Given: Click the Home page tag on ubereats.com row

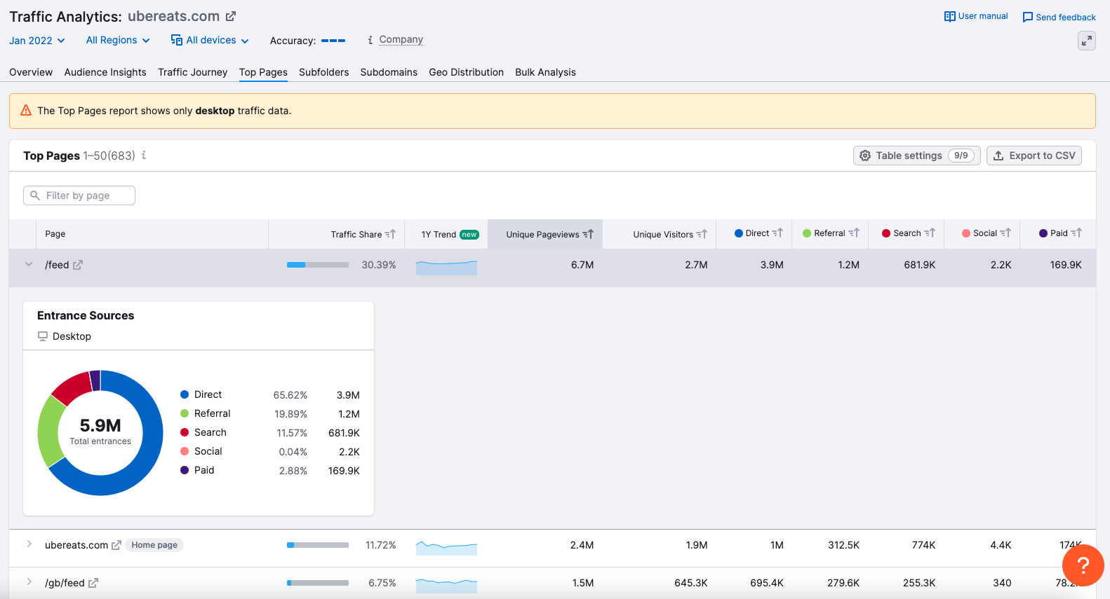Looking at the screenshot, I should pyautogui.click(x=154, y=545).
